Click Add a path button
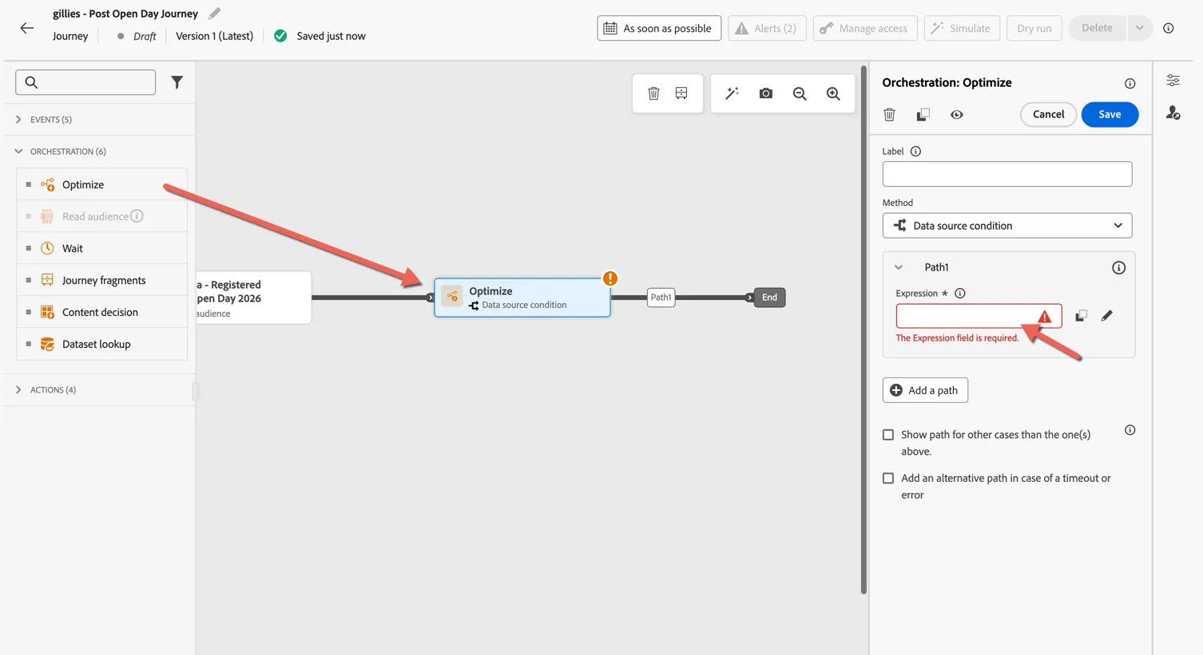The width and height of the screenshot is (1203, 655). point(925,390)
